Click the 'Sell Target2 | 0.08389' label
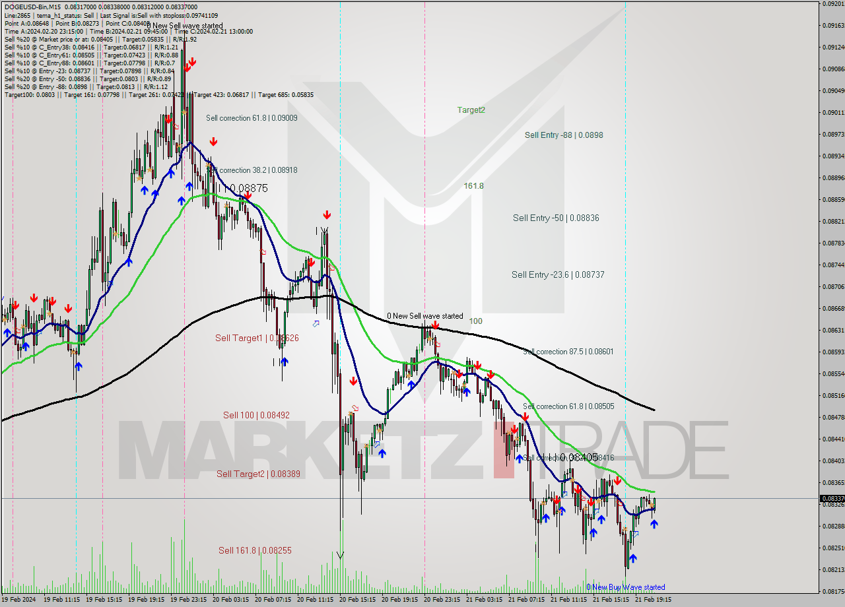This screenshot has width=845, height=607. [x=258, y=474]
